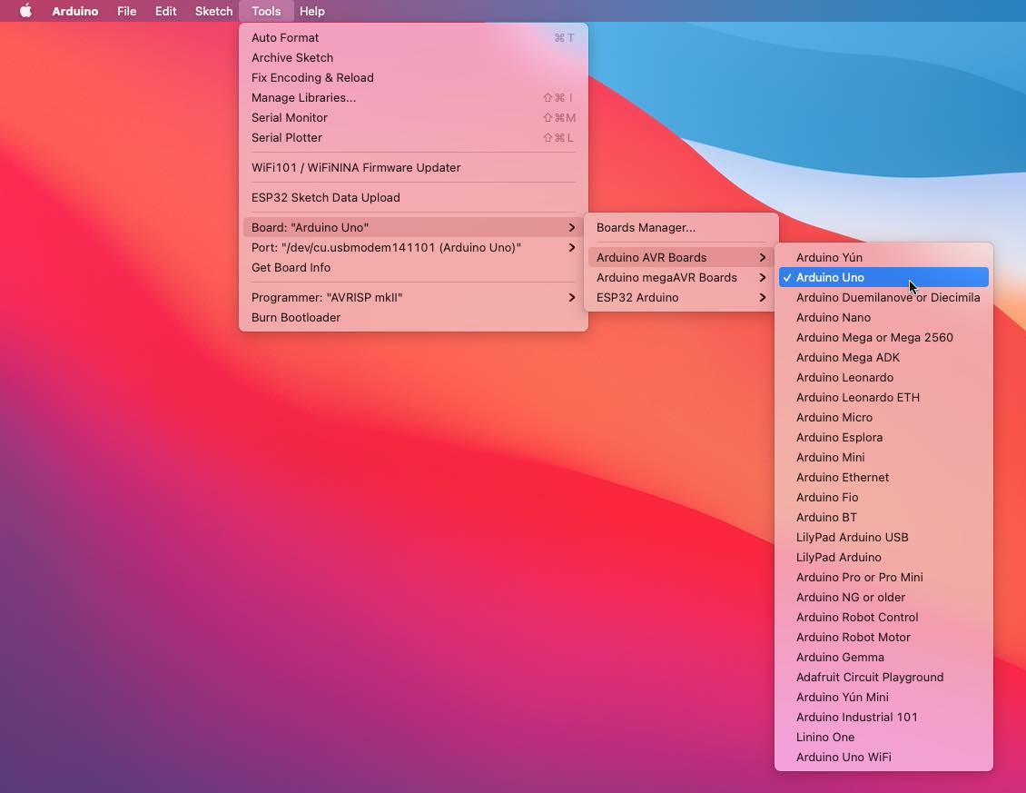This screenshot has height=793, width=1026.
Task: Open Manage Libraries...
Action: 303,97
